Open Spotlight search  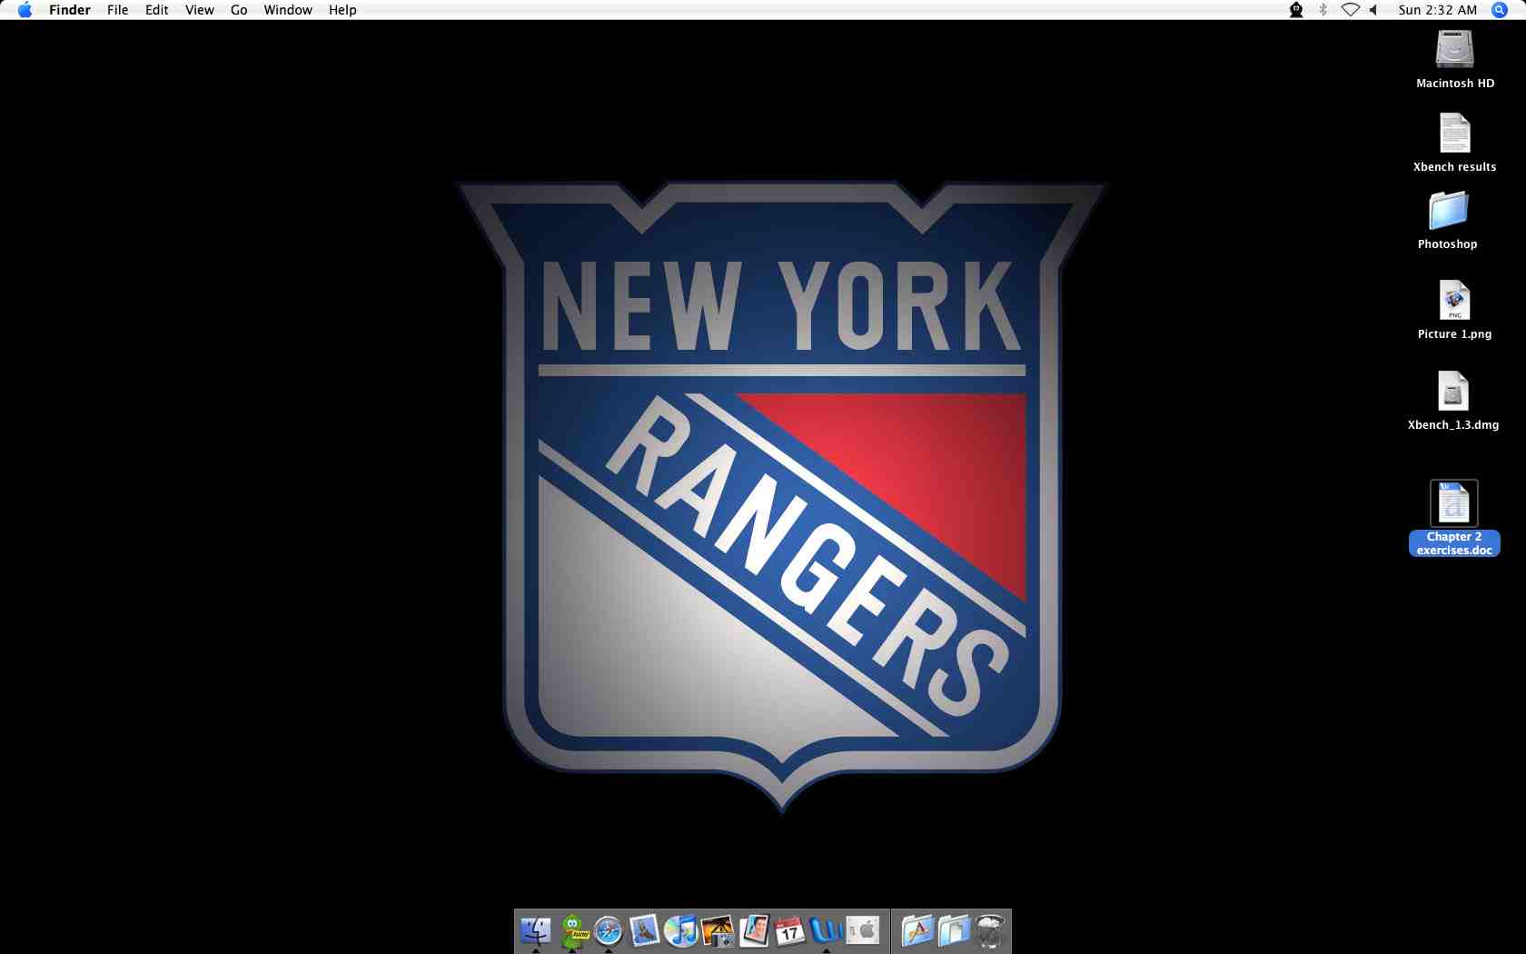(x=1500, y=10)
